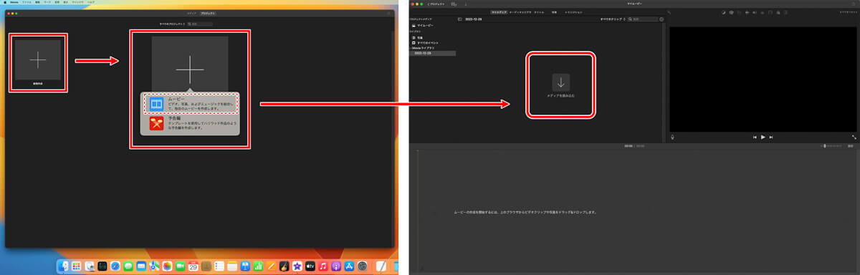860x275 pixels.
Task: Adjust the timeline zoom slider
Action: pos(831,145)
